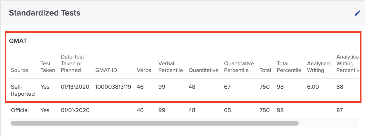Viewport: 365px width, 137px height.
Task: Click the Total Percentile column header
Action: click(289, 67)
